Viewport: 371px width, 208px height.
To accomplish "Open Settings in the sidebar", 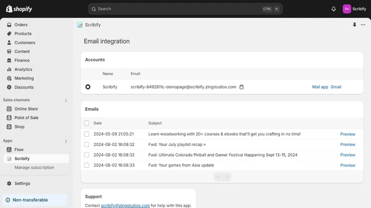I will click(22, 183).
